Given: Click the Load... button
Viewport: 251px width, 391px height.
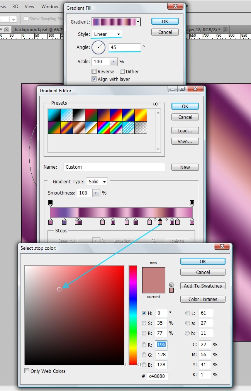Looking at the screenshot, I should coord(185,131).
